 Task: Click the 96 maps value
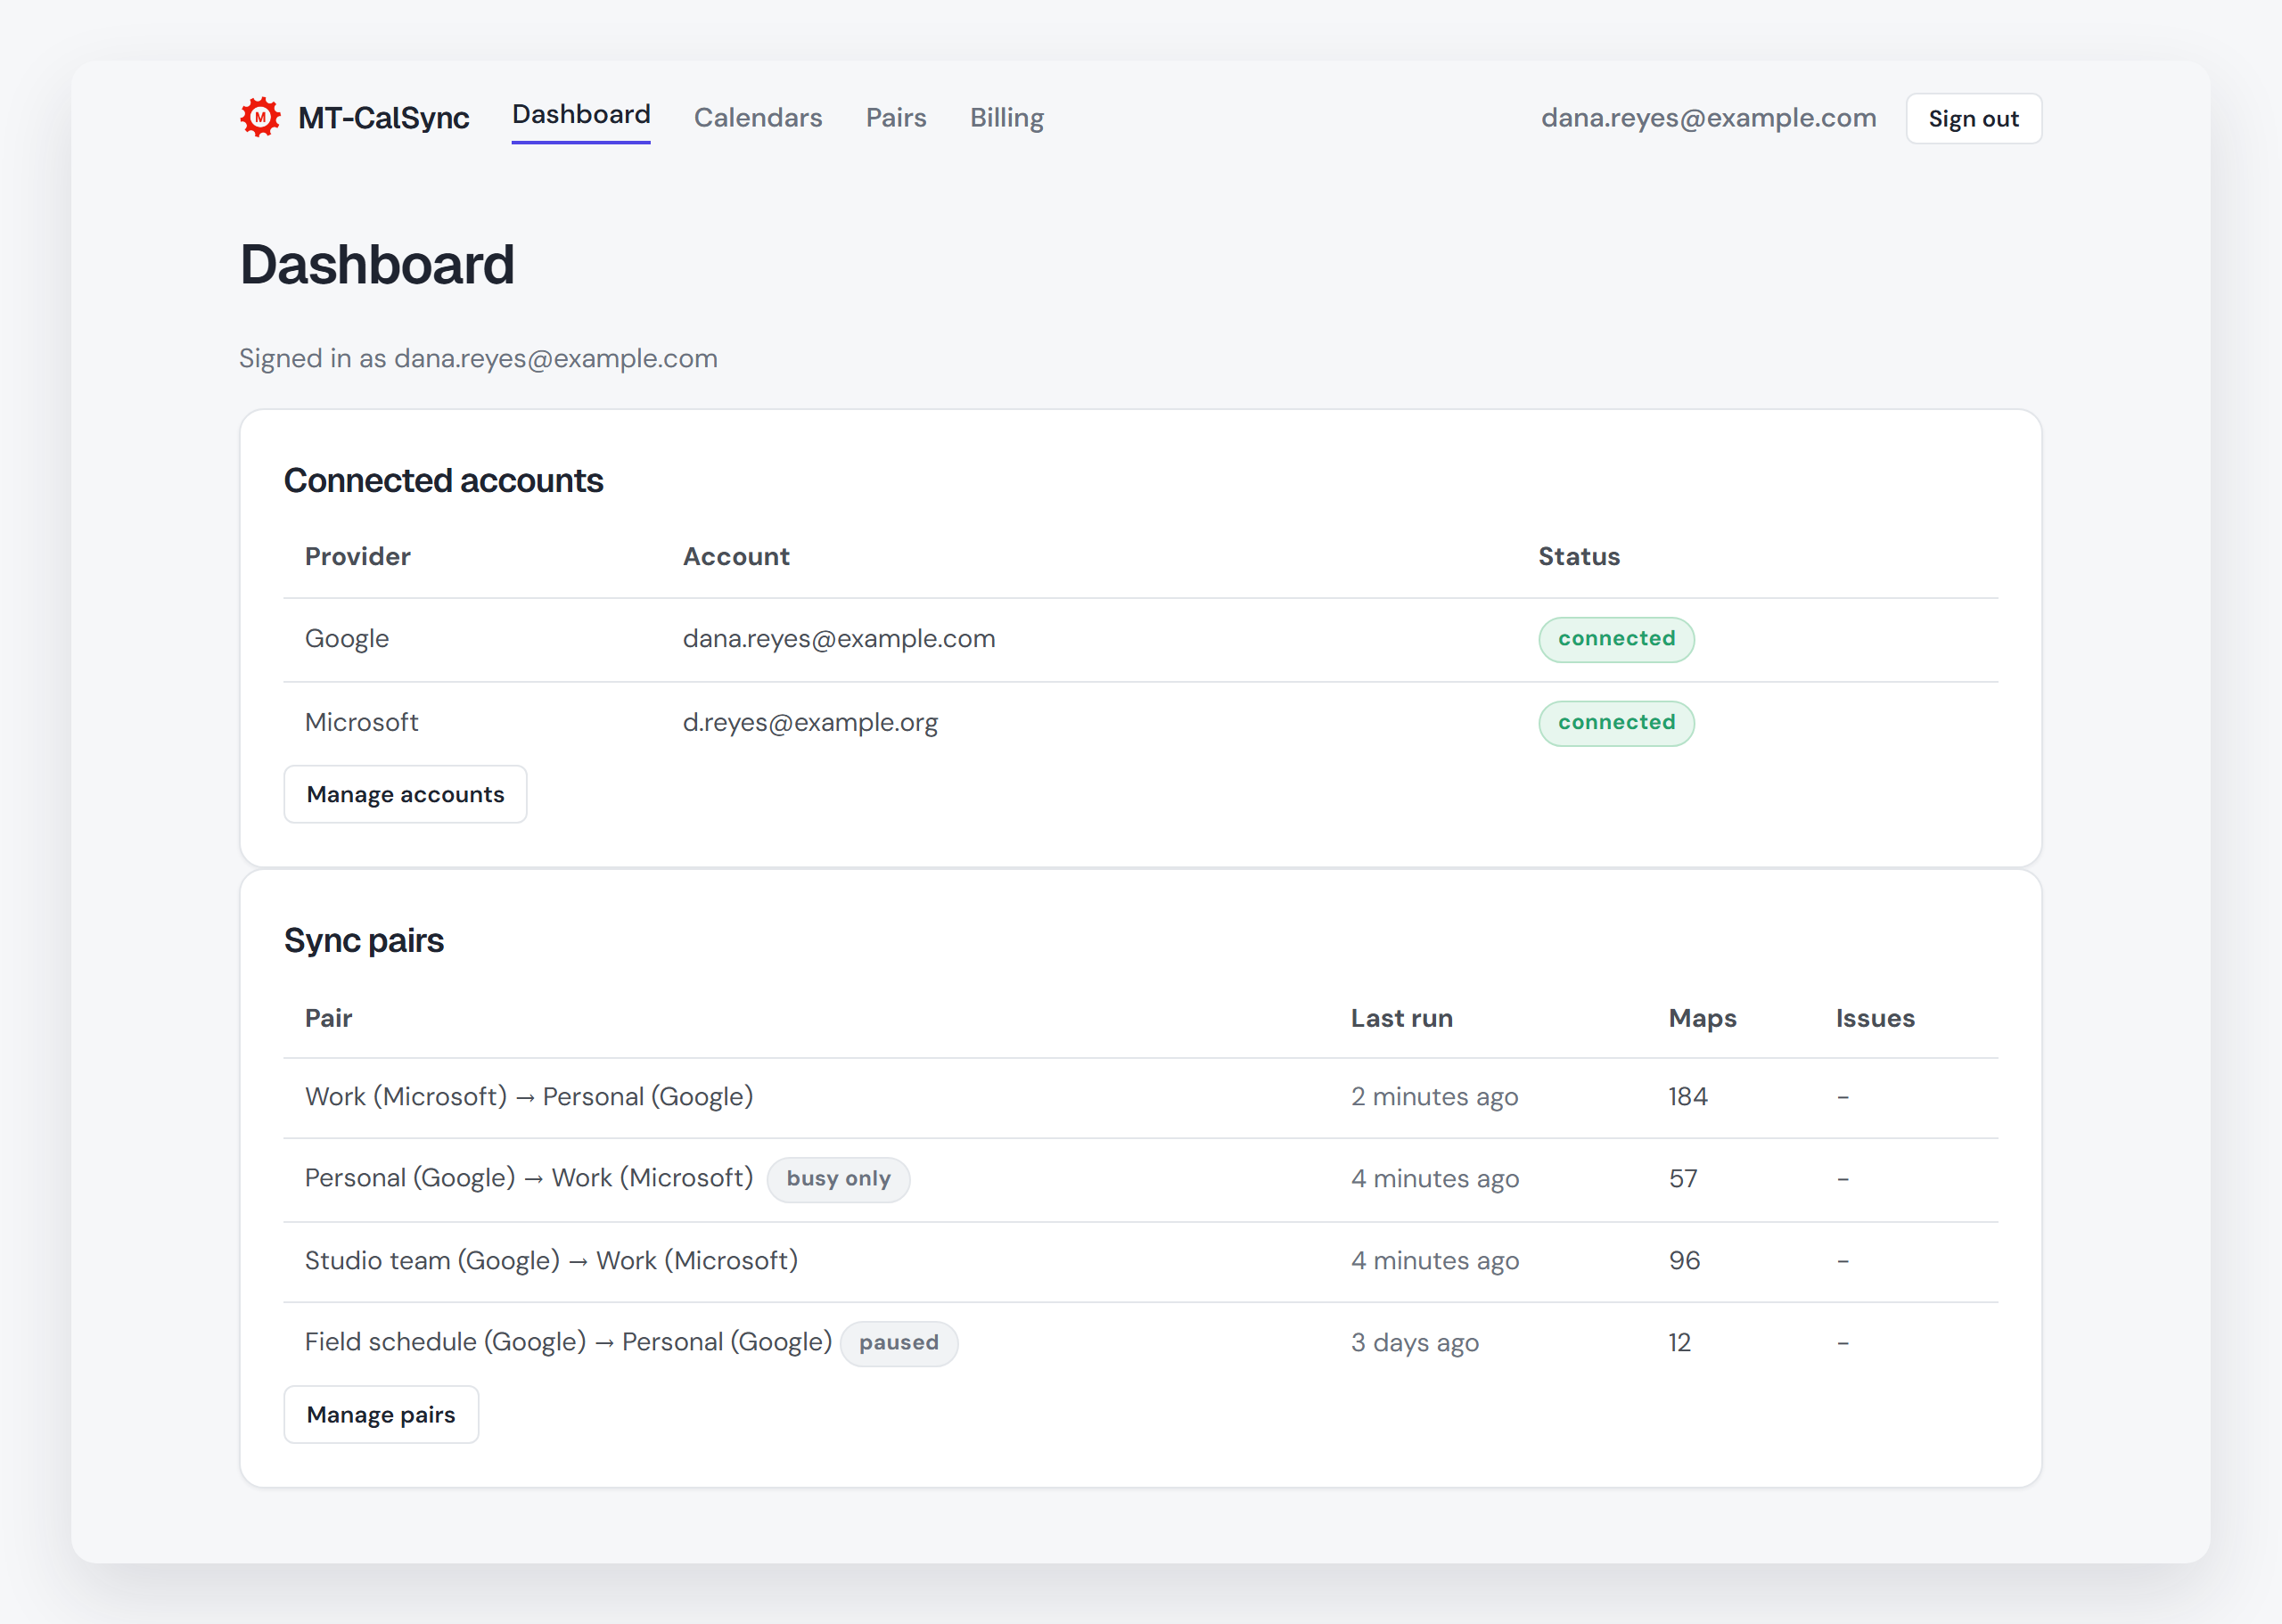pos(1684,1261)
